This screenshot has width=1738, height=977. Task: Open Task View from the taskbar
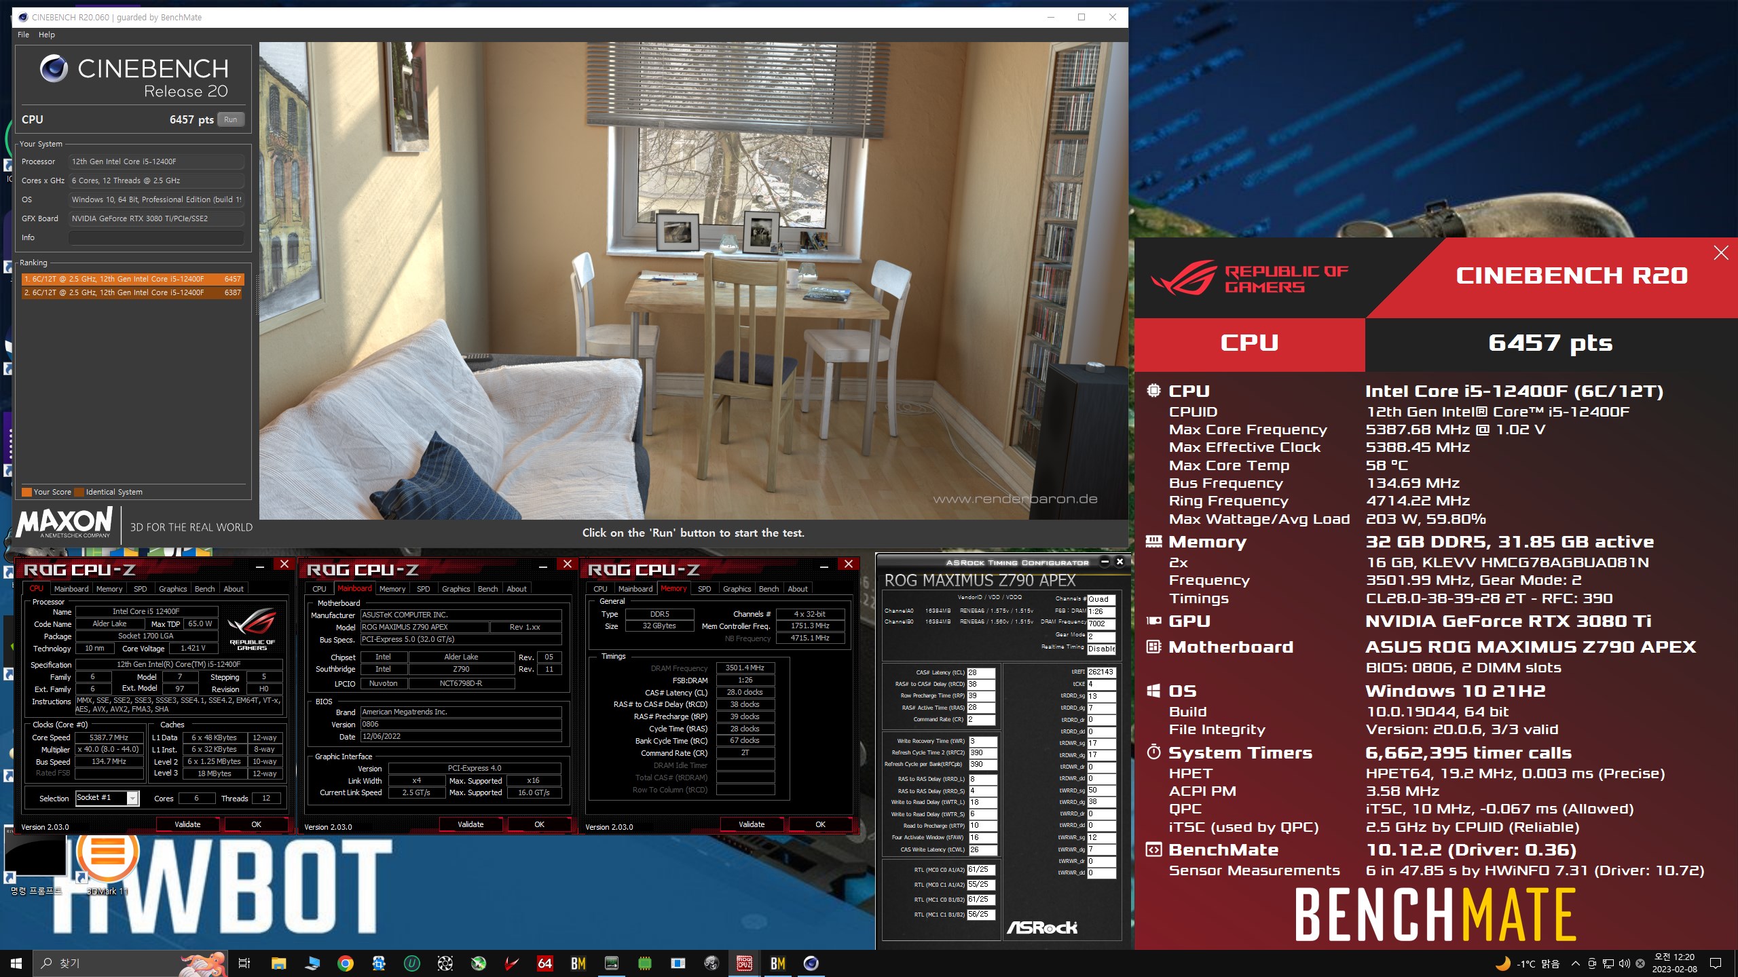point(244,963)
